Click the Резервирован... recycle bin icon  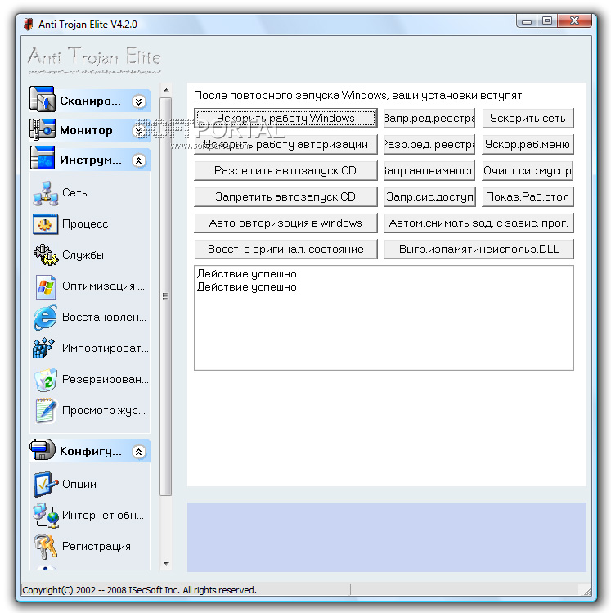tap(46, 380)
